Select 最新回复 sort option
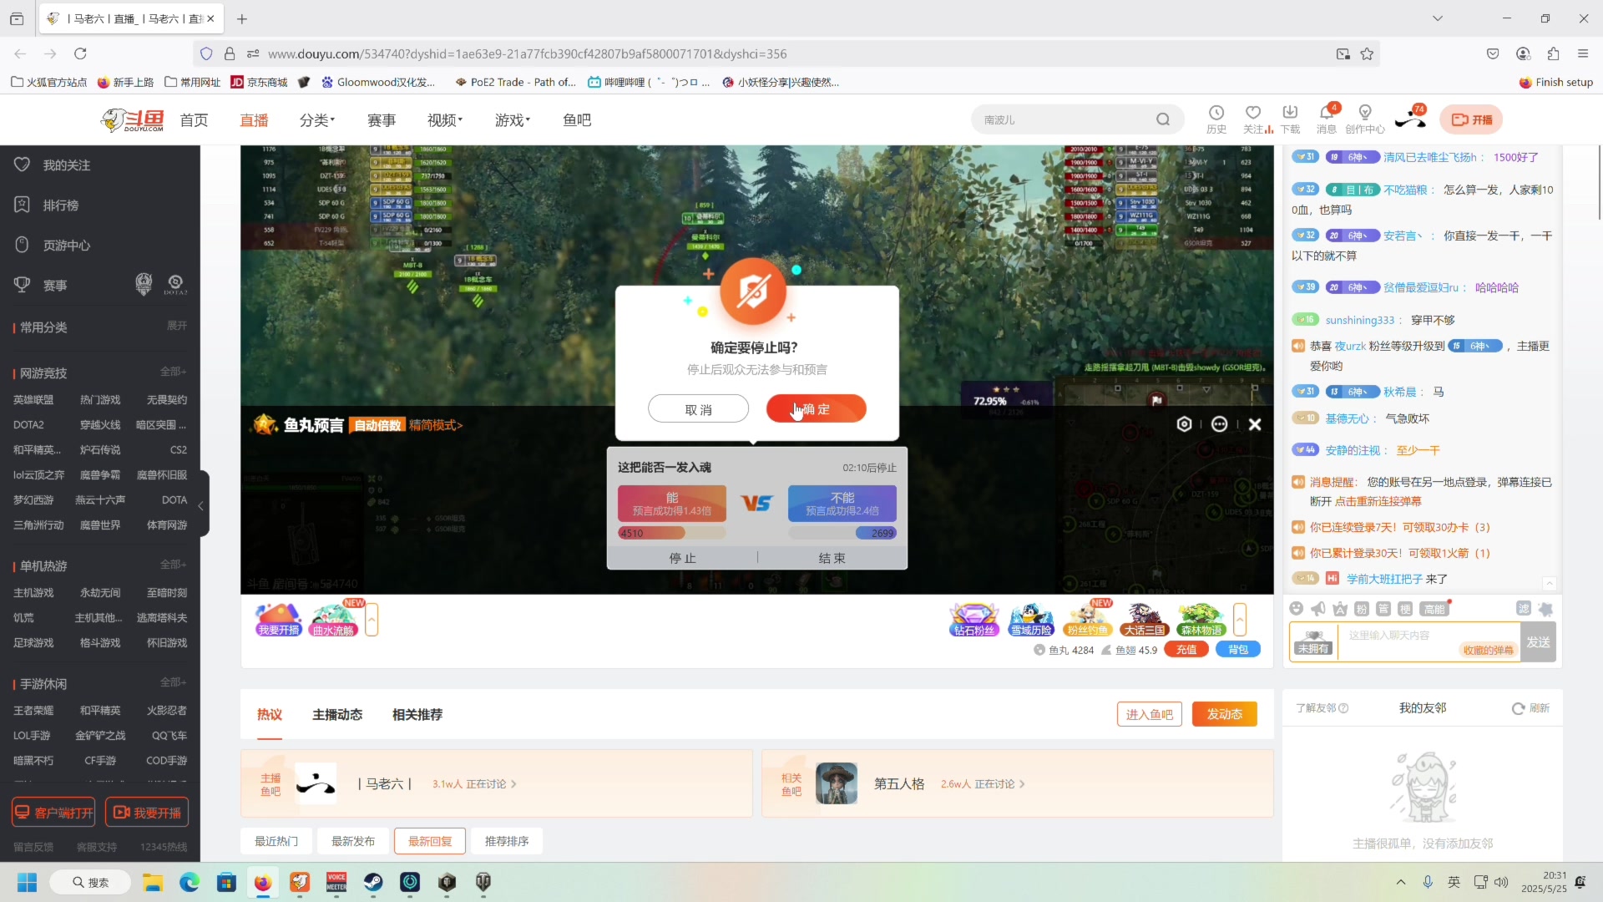This screenshot has height=902, width=1603. [430, 842]
